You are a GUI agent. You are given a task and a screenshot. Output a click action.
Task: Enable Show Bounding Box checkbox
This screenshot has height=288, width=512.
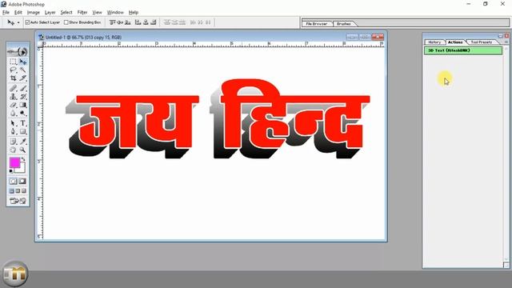[x=66, y=22]
